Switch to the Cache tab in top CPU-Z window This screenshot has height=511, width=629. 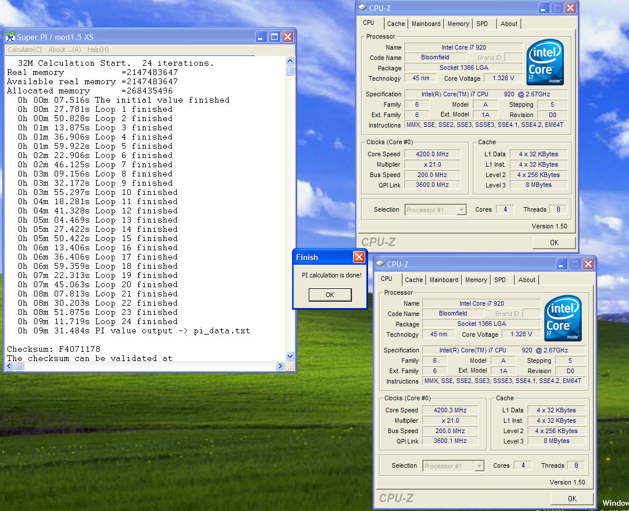(396, 24)
